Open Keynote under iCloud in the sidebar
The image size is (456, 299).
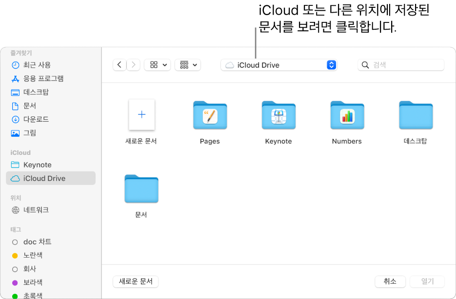coord(51,165)
